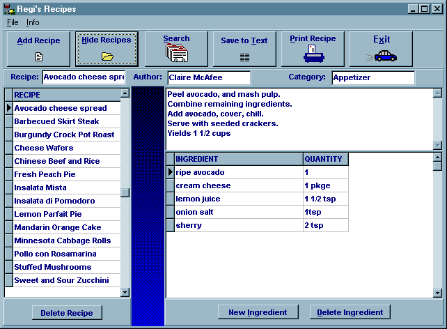Click the row selector beside cream cheese
This screenshot has height=329, width=447.
coord(171,185)
